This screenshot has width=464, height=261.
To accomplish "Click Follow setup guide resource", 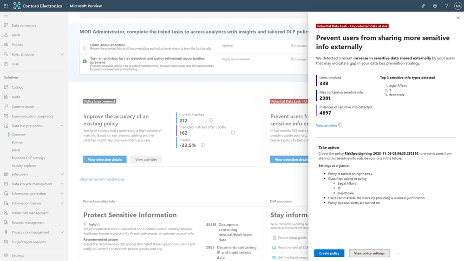I will (x=292, y=238).
